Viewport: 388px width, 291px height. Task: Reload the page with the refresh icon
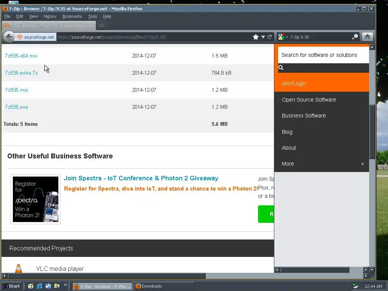(x=270, y=37)
